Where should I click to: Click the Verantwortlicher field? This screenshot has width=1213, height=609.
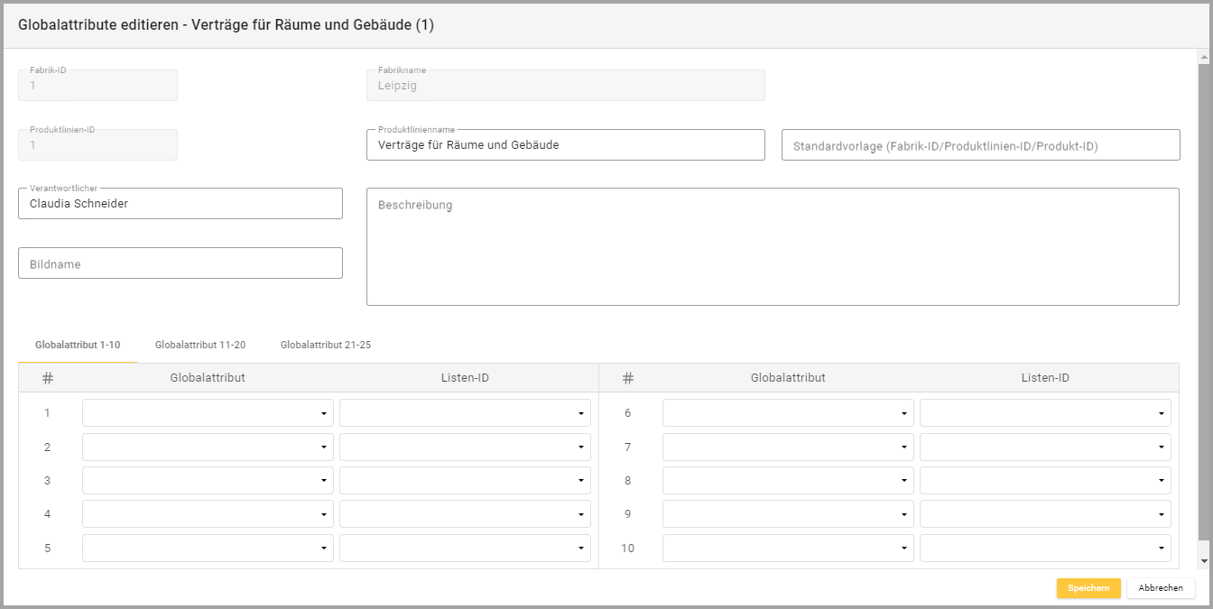point(181,204)
